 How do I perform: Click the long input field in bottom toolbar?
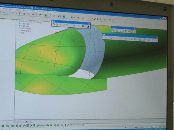point(125,125)
